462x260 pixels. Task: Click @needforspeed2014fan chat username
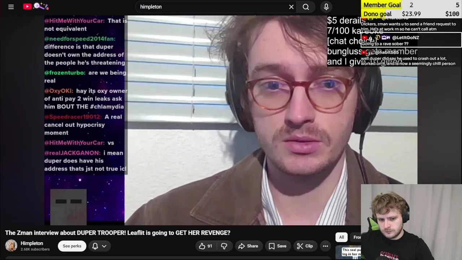(x=80, y=39)
